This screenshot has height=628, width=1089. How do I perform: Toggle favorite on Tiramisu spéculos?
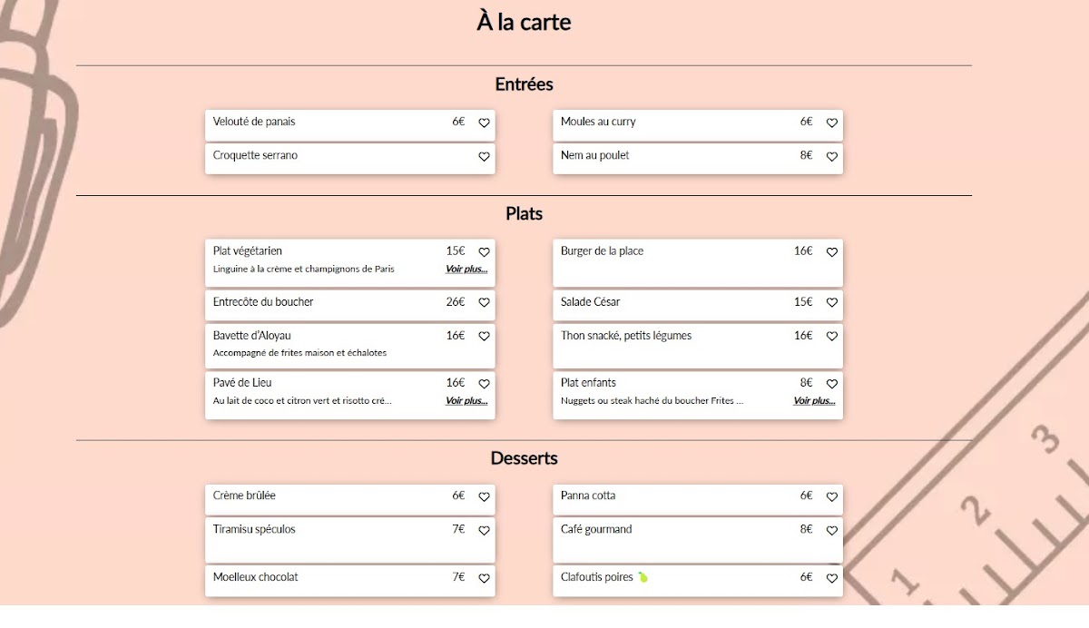(484, 530)
